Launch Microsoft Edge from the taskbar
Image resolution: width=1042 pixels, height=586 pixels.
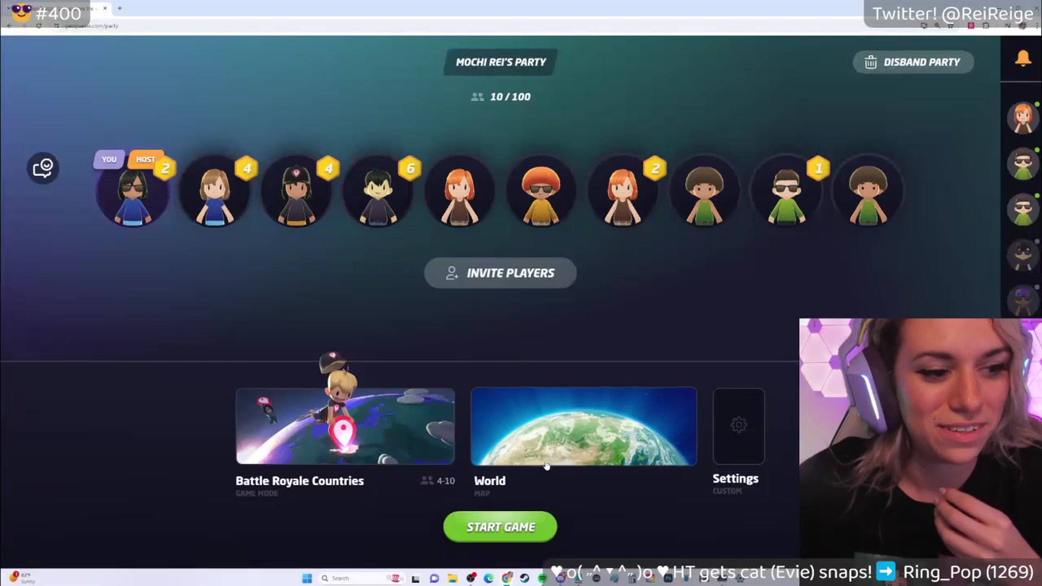488,578
